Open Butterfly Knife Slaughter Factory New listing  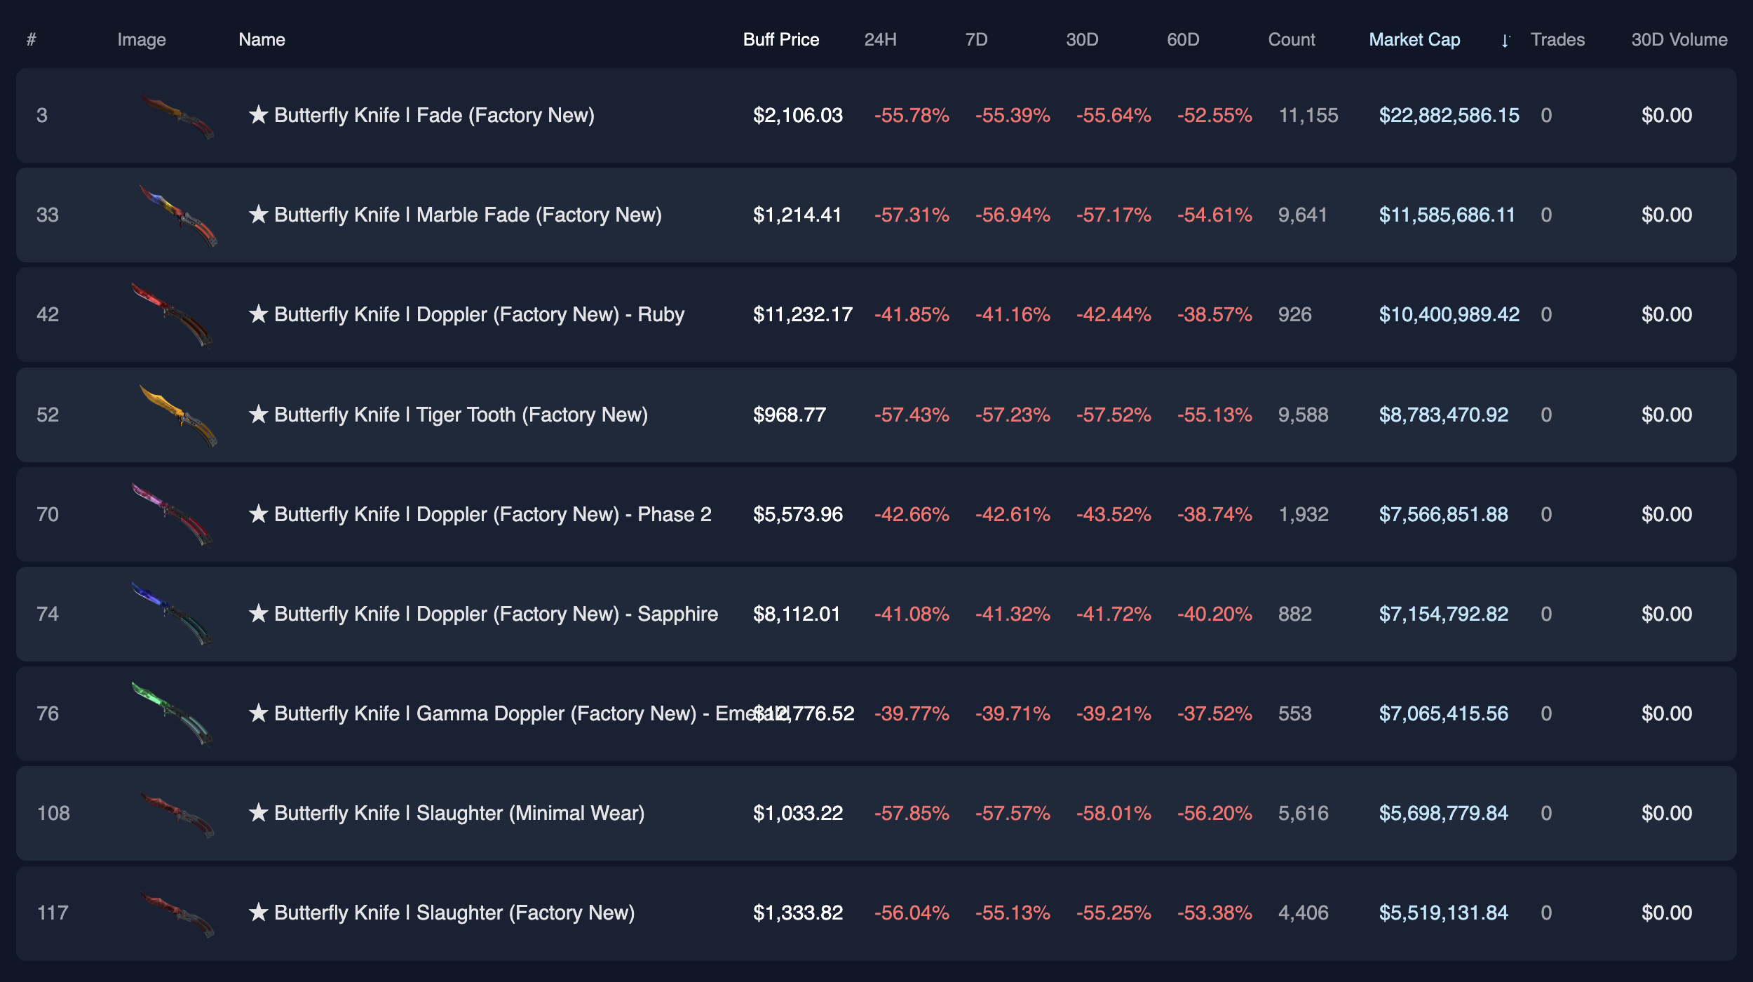coord(454,913)
